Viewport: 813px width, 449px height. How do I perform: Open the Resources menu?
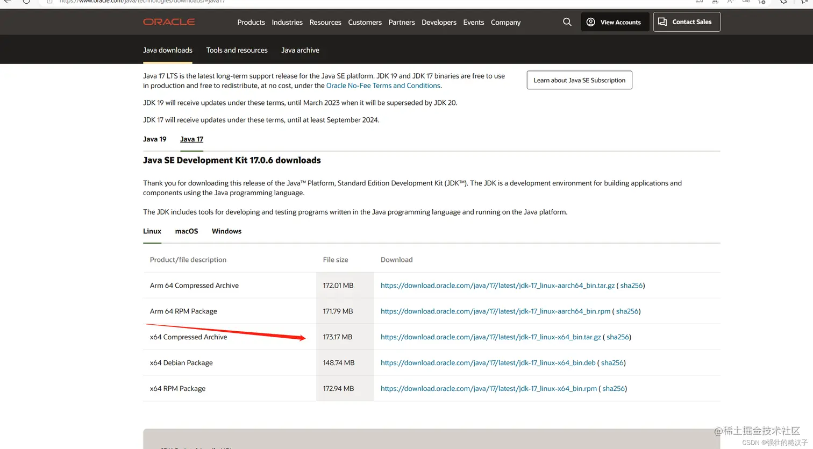[325, 22]
